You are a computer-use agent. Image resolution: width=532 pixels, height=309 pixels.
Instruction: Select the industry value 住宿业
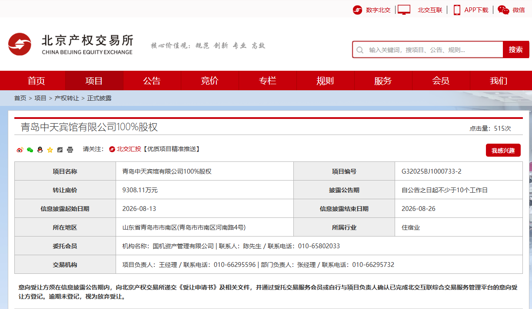point(411,227)
